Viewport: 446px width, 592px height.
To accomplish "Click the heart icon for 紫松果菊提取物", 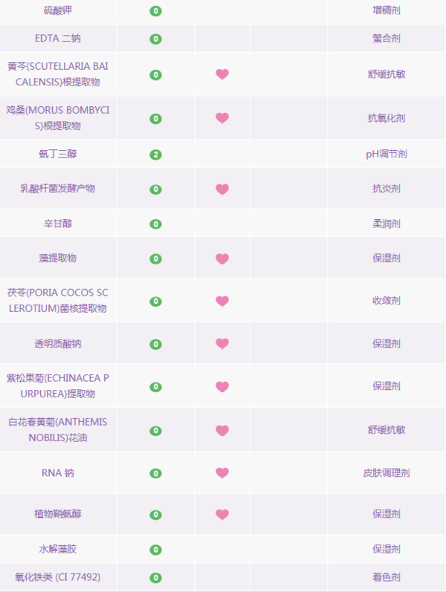I will 222,386.
